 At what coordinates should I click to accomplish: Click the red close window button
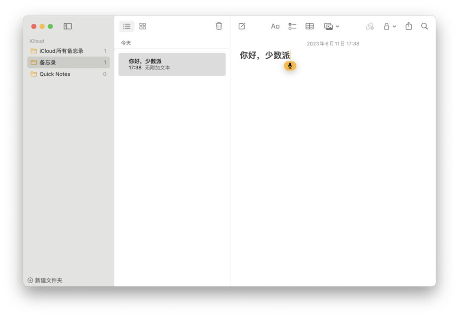point(34,26)
